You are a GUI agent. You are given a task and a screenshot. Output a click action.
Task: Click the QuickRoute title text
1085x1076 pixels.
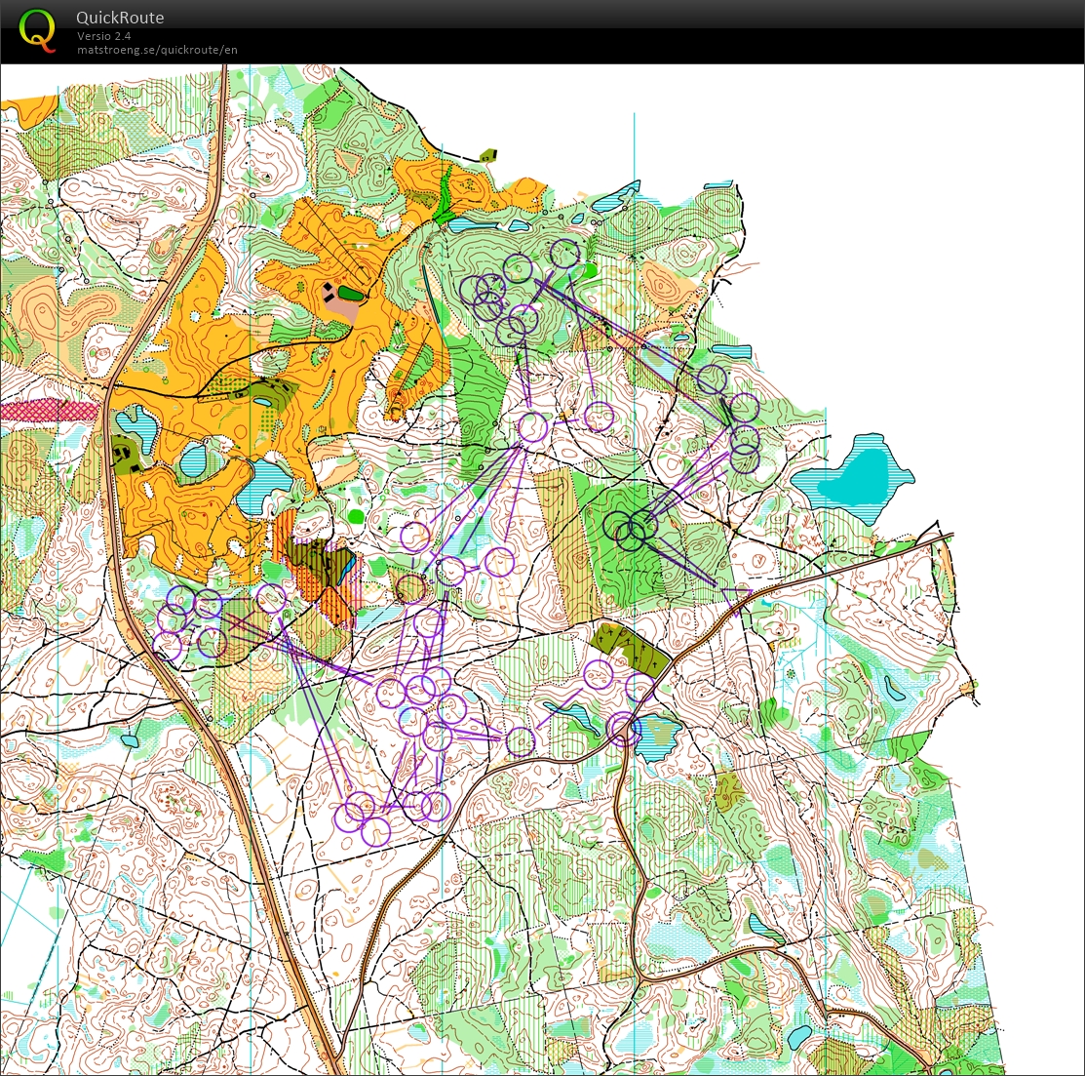(120, 18)
